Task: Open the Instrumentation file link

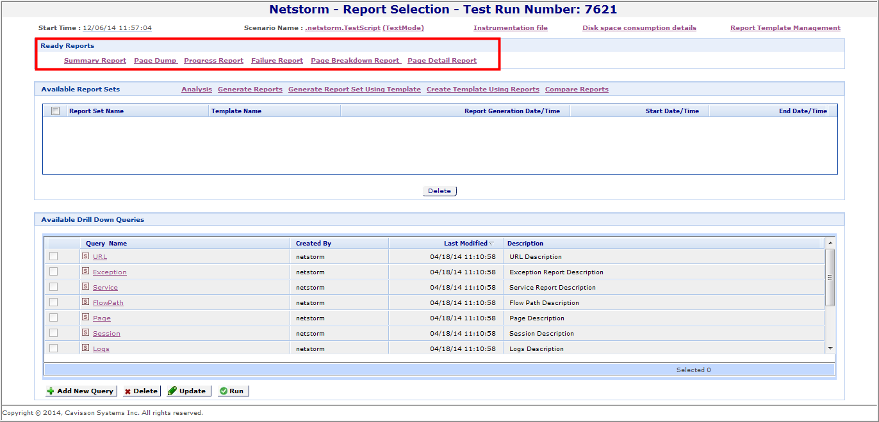Action: coord(511,28)
